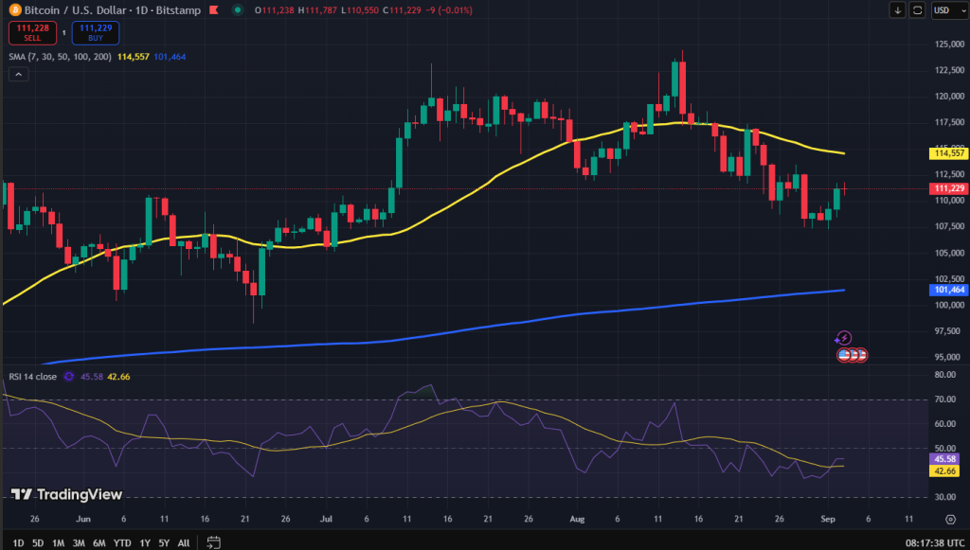This screenshot has height=550, width=970.
Task: Select the 1D time range
Action: (17, 542)
